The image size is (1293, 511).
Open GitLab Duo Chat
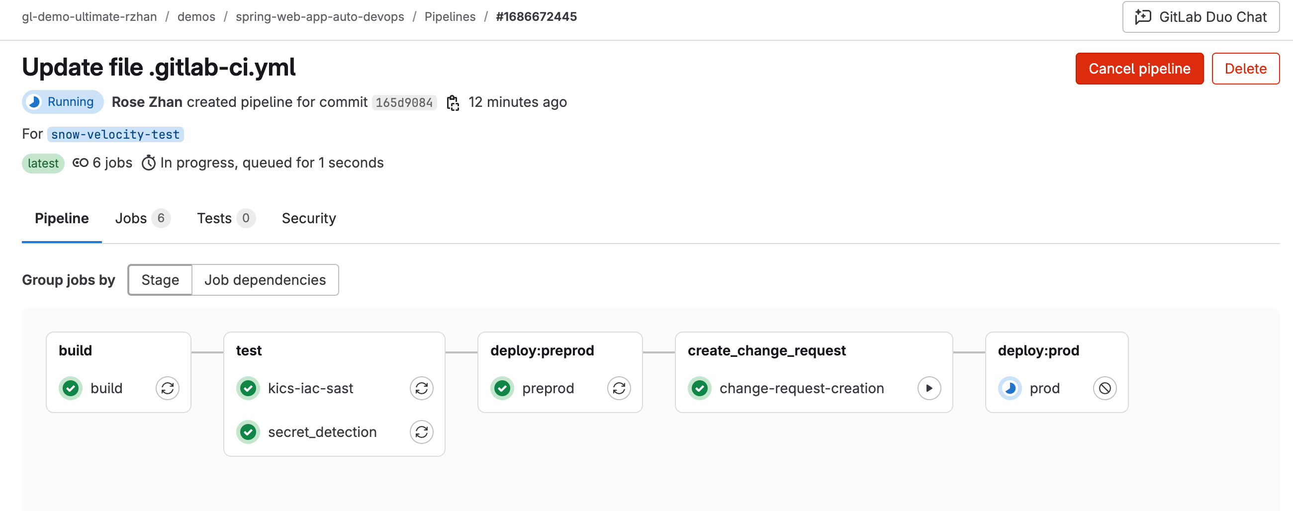1200,16
